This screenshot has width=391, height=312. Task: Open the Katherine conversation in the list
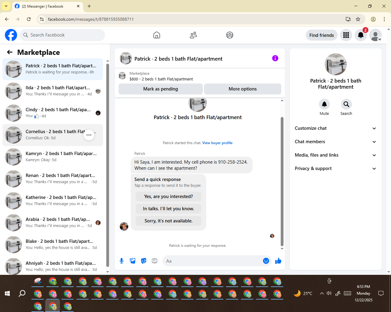pyautogui.click(x=53, y=201)
